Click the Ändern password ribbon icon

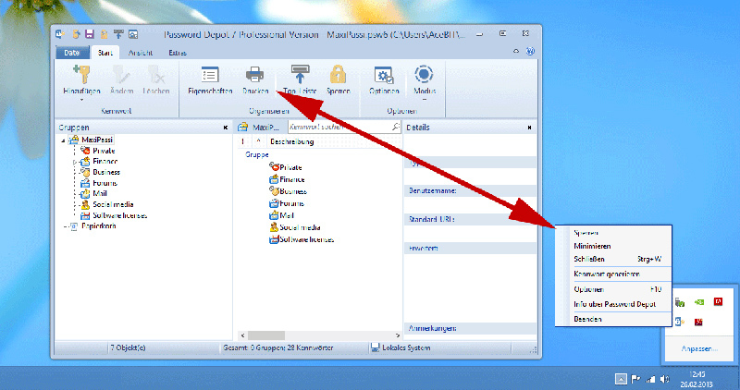(x=121, y=75)
